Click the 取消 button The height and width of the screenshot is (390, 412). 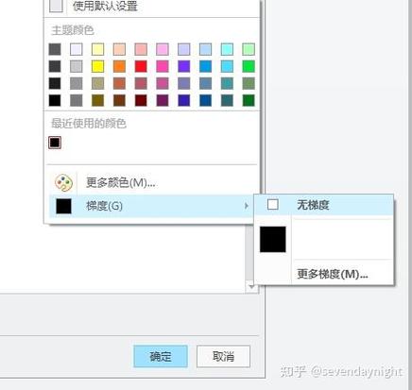pyautogui.click(x=223, y=356)
